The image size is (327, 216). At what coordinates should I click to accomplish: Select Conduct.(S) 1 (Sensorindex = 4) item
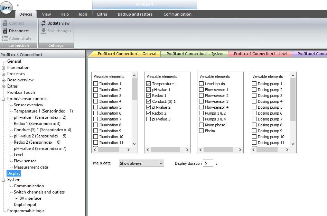coord(42,130)
